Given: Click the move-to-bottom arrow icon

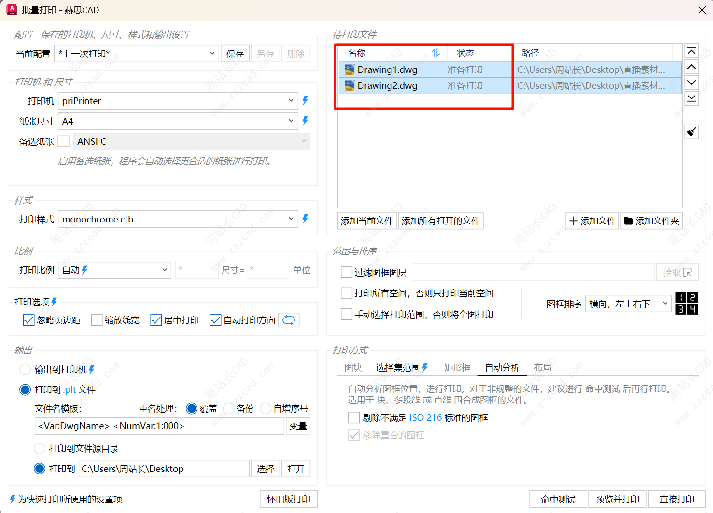Looking at the screenshot, I should click(x=691, y=98).
